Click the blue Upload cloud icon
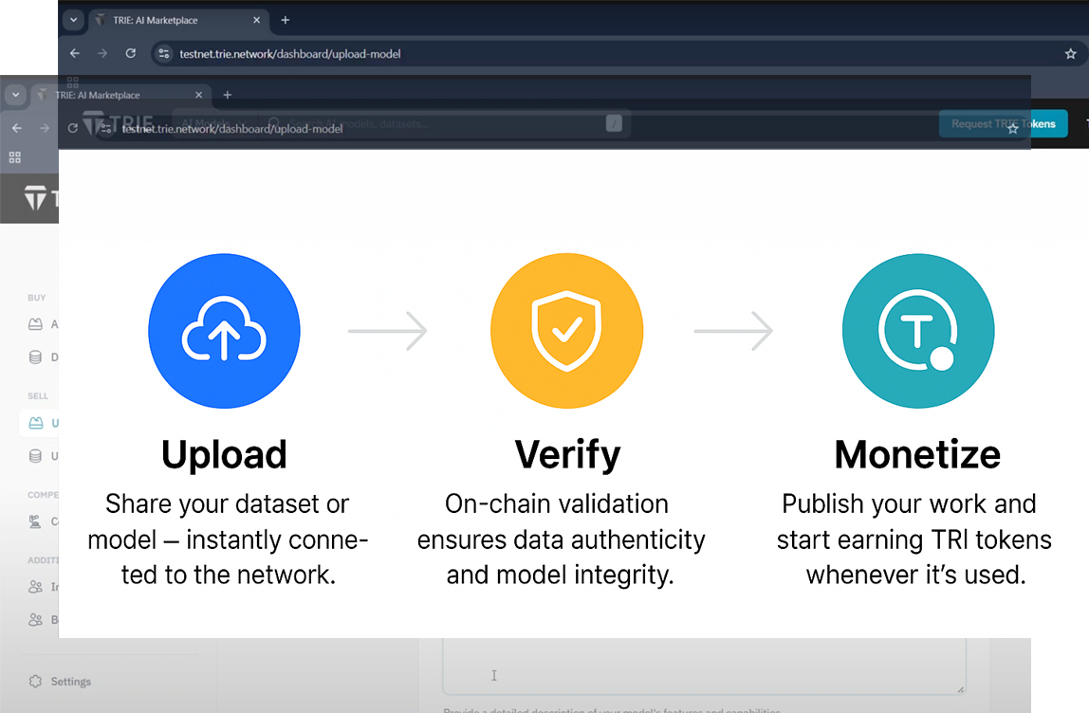This screenshot has height=713, width=1089. coord(224,332)
